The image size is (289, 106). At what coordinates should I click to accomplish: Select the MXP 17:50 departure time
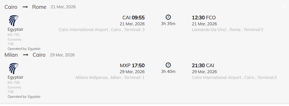[x=132, y=65]
